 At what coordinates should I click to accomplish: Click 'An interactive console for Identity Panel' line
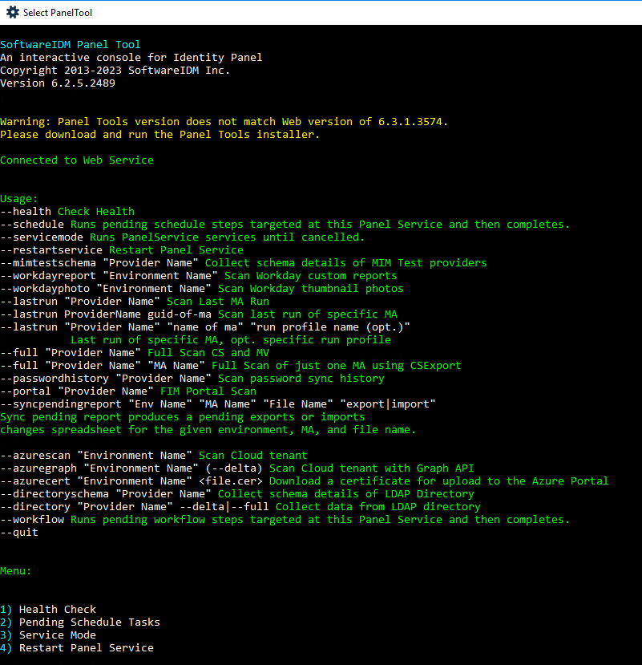pyautogui.click(x=131, y=57)
